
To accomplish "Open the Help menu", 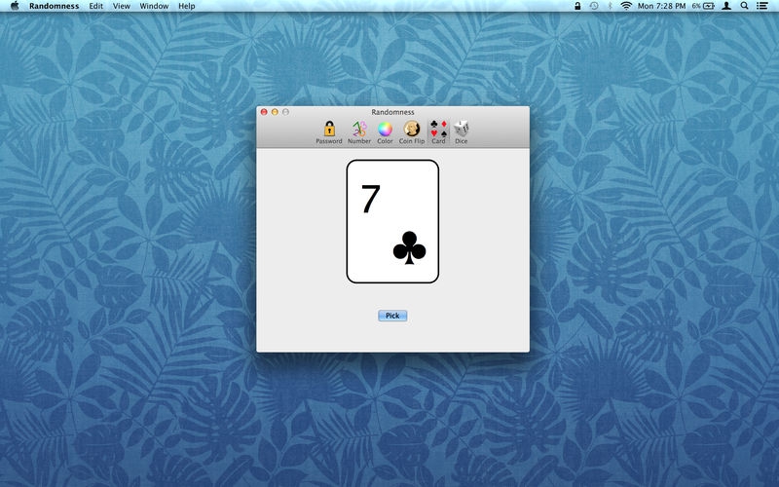I will pos(186,6).
